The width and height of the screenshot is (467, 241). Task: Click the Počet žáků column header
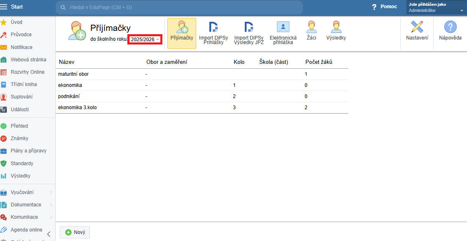319,62
